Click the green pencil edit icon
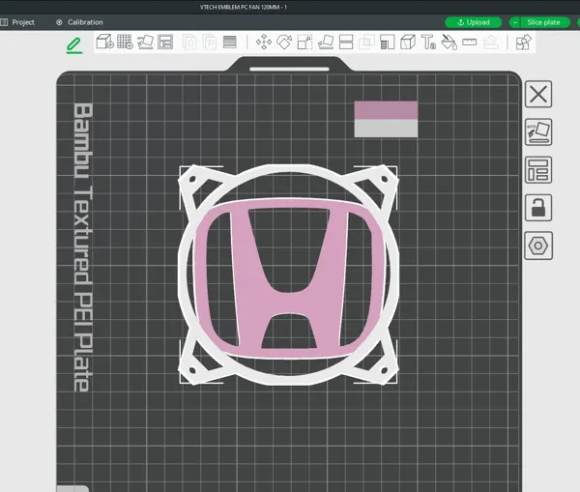 pos(74,45)
